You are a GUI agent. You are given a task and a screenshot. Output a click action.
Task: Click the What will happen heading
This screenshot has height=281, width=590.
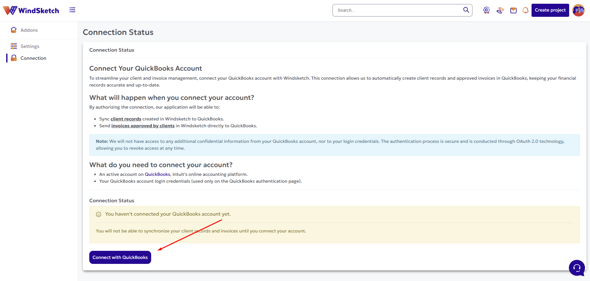172,98
